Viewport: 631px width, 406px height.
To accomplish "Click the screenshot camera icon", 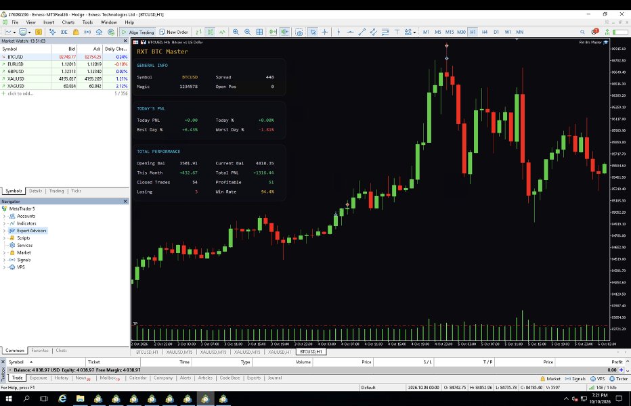I will pos(299,32).
